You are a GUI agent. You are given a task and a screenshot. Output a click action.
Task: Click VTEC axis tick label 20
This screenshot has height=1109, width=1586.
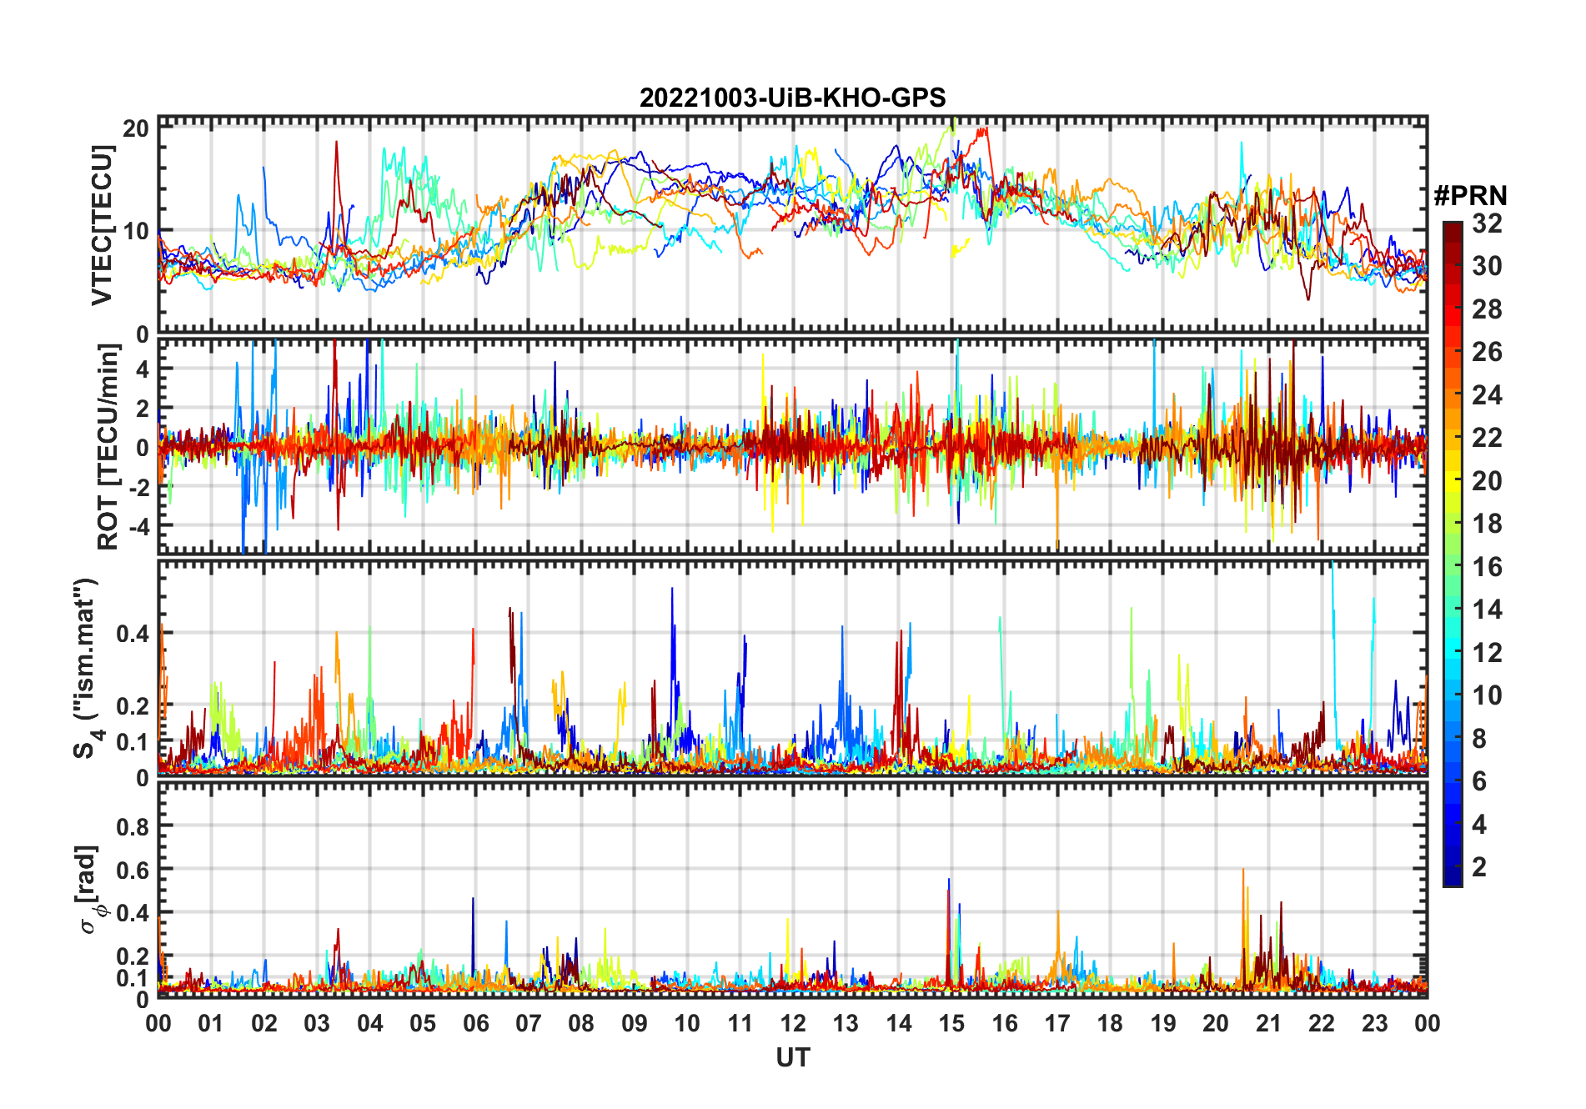136,128
